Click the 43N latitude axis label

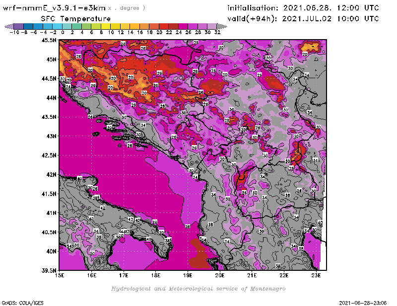click(x=51, y=136)
